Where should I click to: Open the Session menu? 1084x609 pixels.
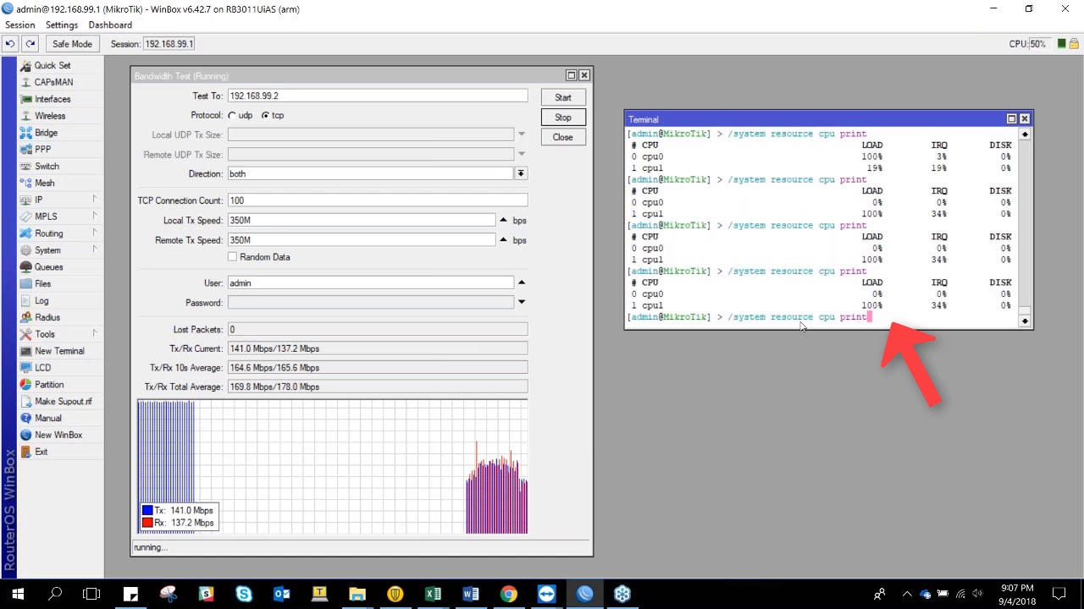(20, 25)
